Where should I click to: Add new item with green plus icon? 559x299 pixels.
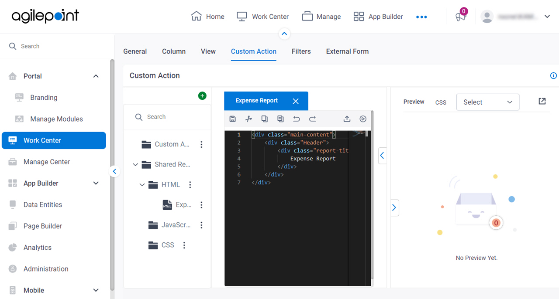point(202,95)
